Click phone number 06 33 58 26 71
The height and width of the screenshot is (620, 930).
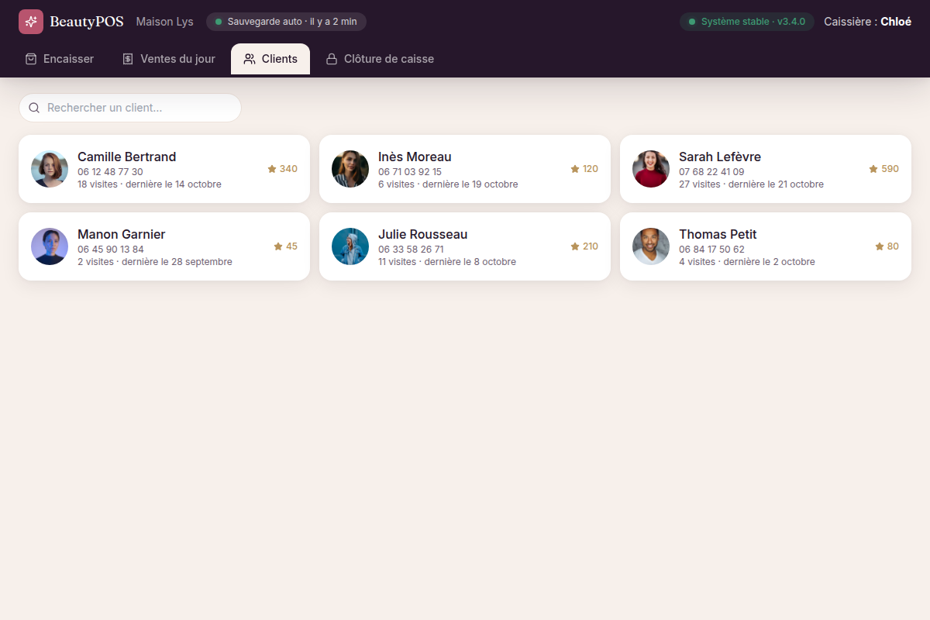coord(412,250)
